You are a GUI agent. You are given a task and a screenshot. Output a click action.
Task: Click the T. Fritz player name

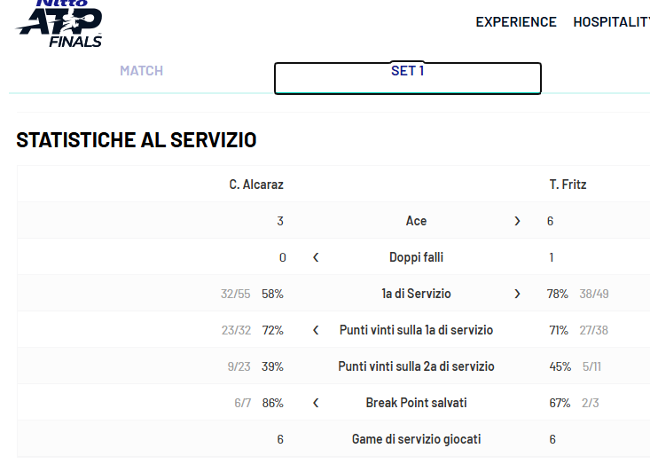pos(568,185)
